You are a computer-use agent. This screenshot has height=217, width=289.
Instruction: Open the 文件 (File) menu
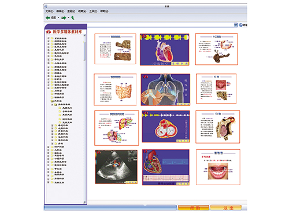click(49, 11)
